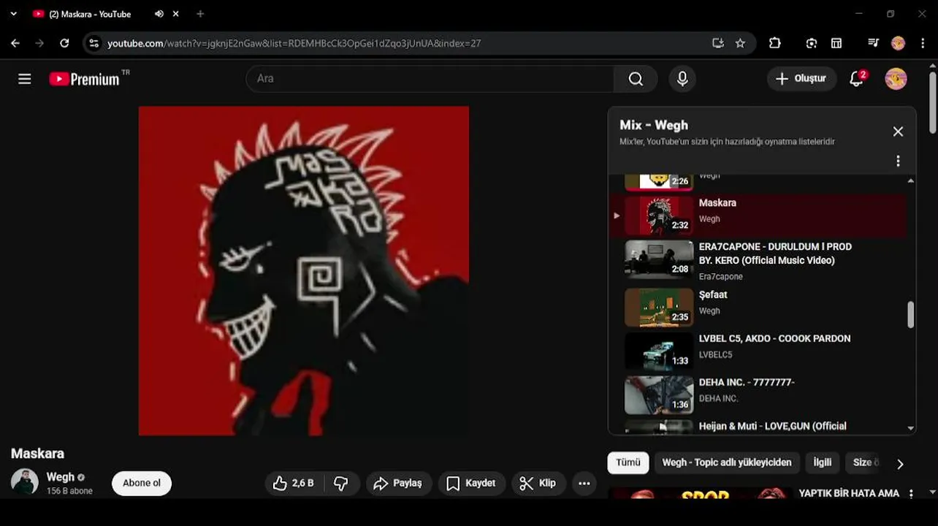Go forward with browser forward arrow

[39, 43]
